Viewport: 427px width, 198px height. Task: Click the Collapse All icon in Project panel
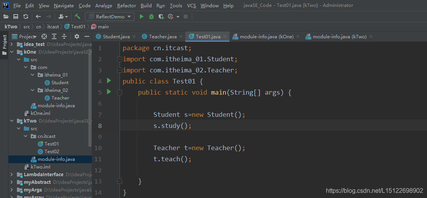64,36
